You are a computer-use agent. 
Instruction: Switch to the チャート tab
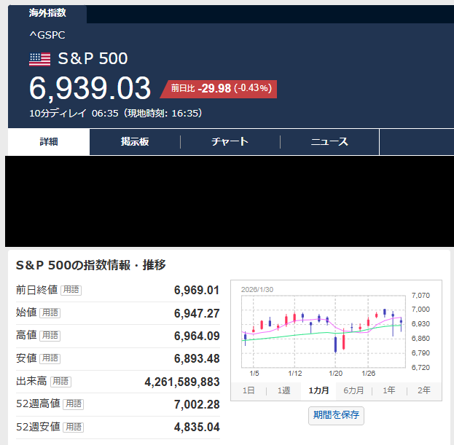point(230,142)
